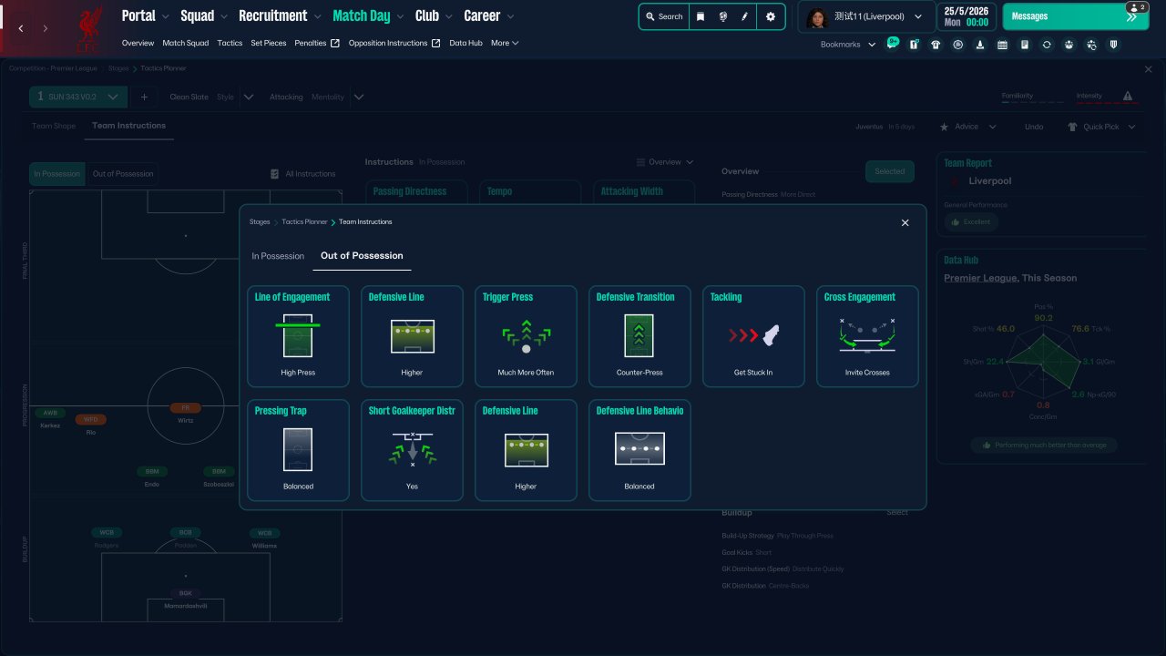This screenshot has width=1166, height=656.
Task: Switch to the Team Shape tab
Action: pos(54,126)
